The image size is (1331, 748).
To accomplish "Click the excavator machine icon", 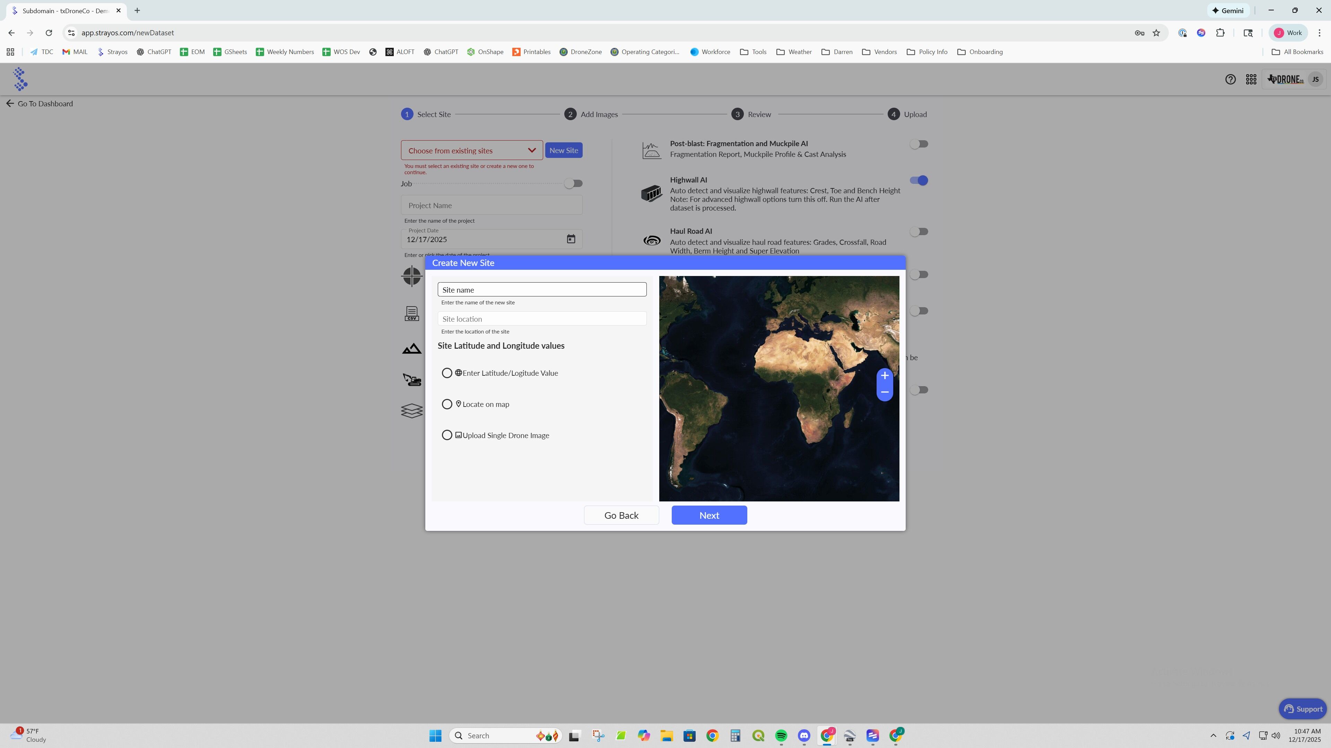I will point(412,380).
